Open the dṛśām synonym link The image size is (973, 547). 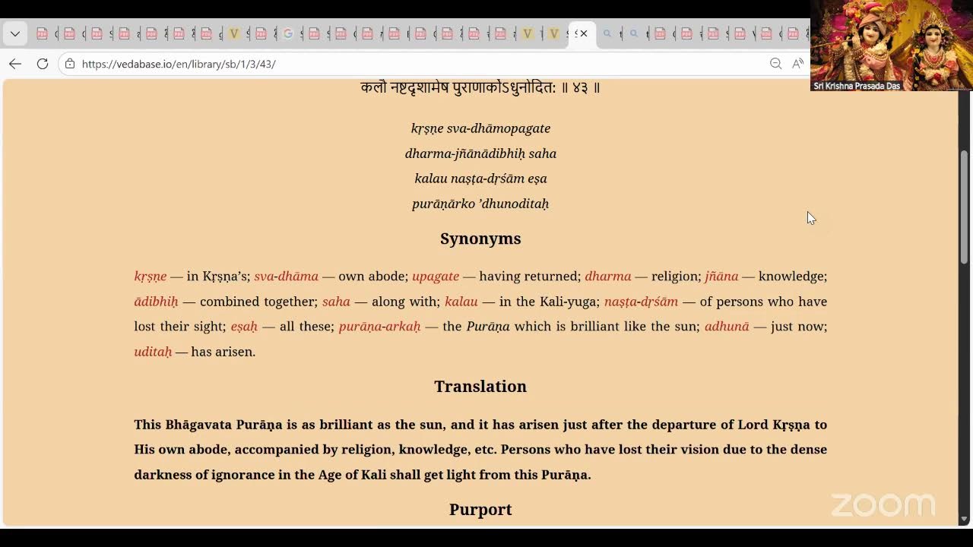(659, 302)
